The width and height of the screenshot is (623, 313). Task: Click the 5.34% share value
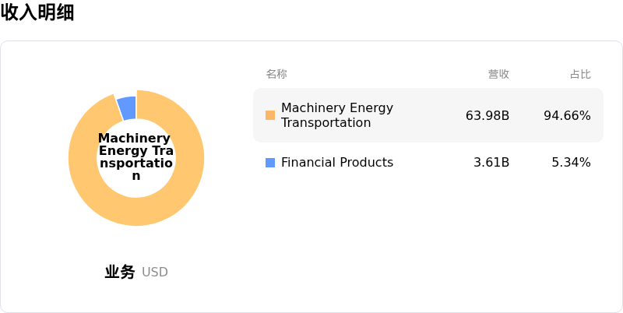tap(571, 163)
